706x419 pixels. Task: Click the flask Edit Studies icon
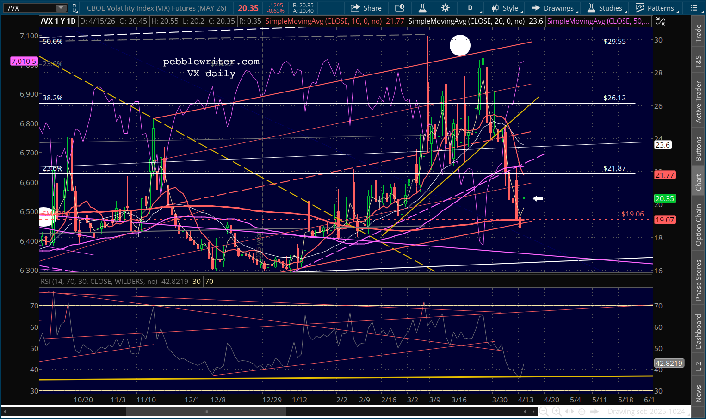tap(422, 8)
